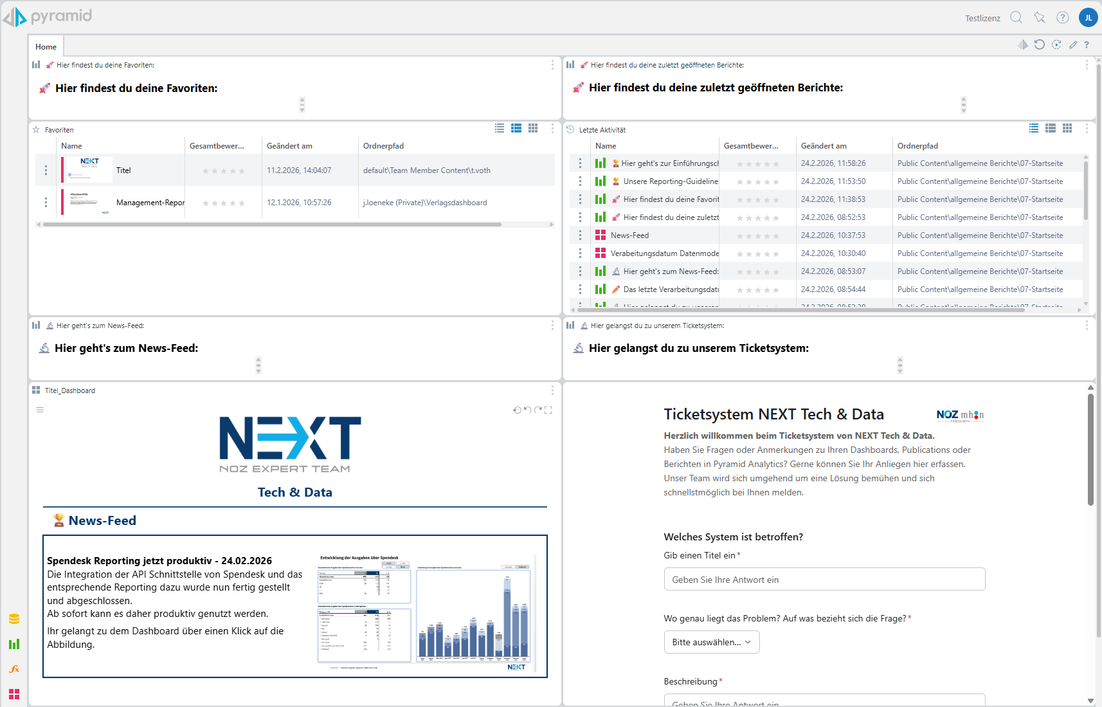Click the green bar chart sidebar icon
The image size is (1102, 707).
[x=14, y=644]
